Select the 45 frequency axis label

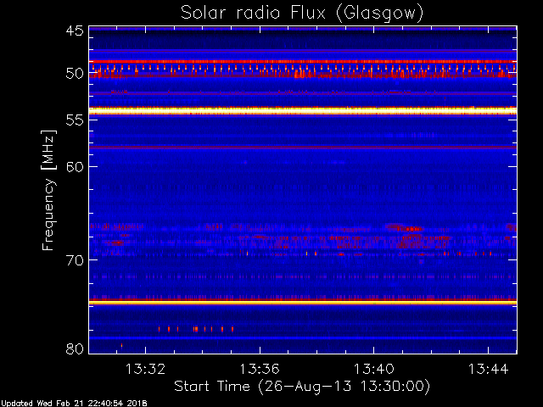click(75, 31)
